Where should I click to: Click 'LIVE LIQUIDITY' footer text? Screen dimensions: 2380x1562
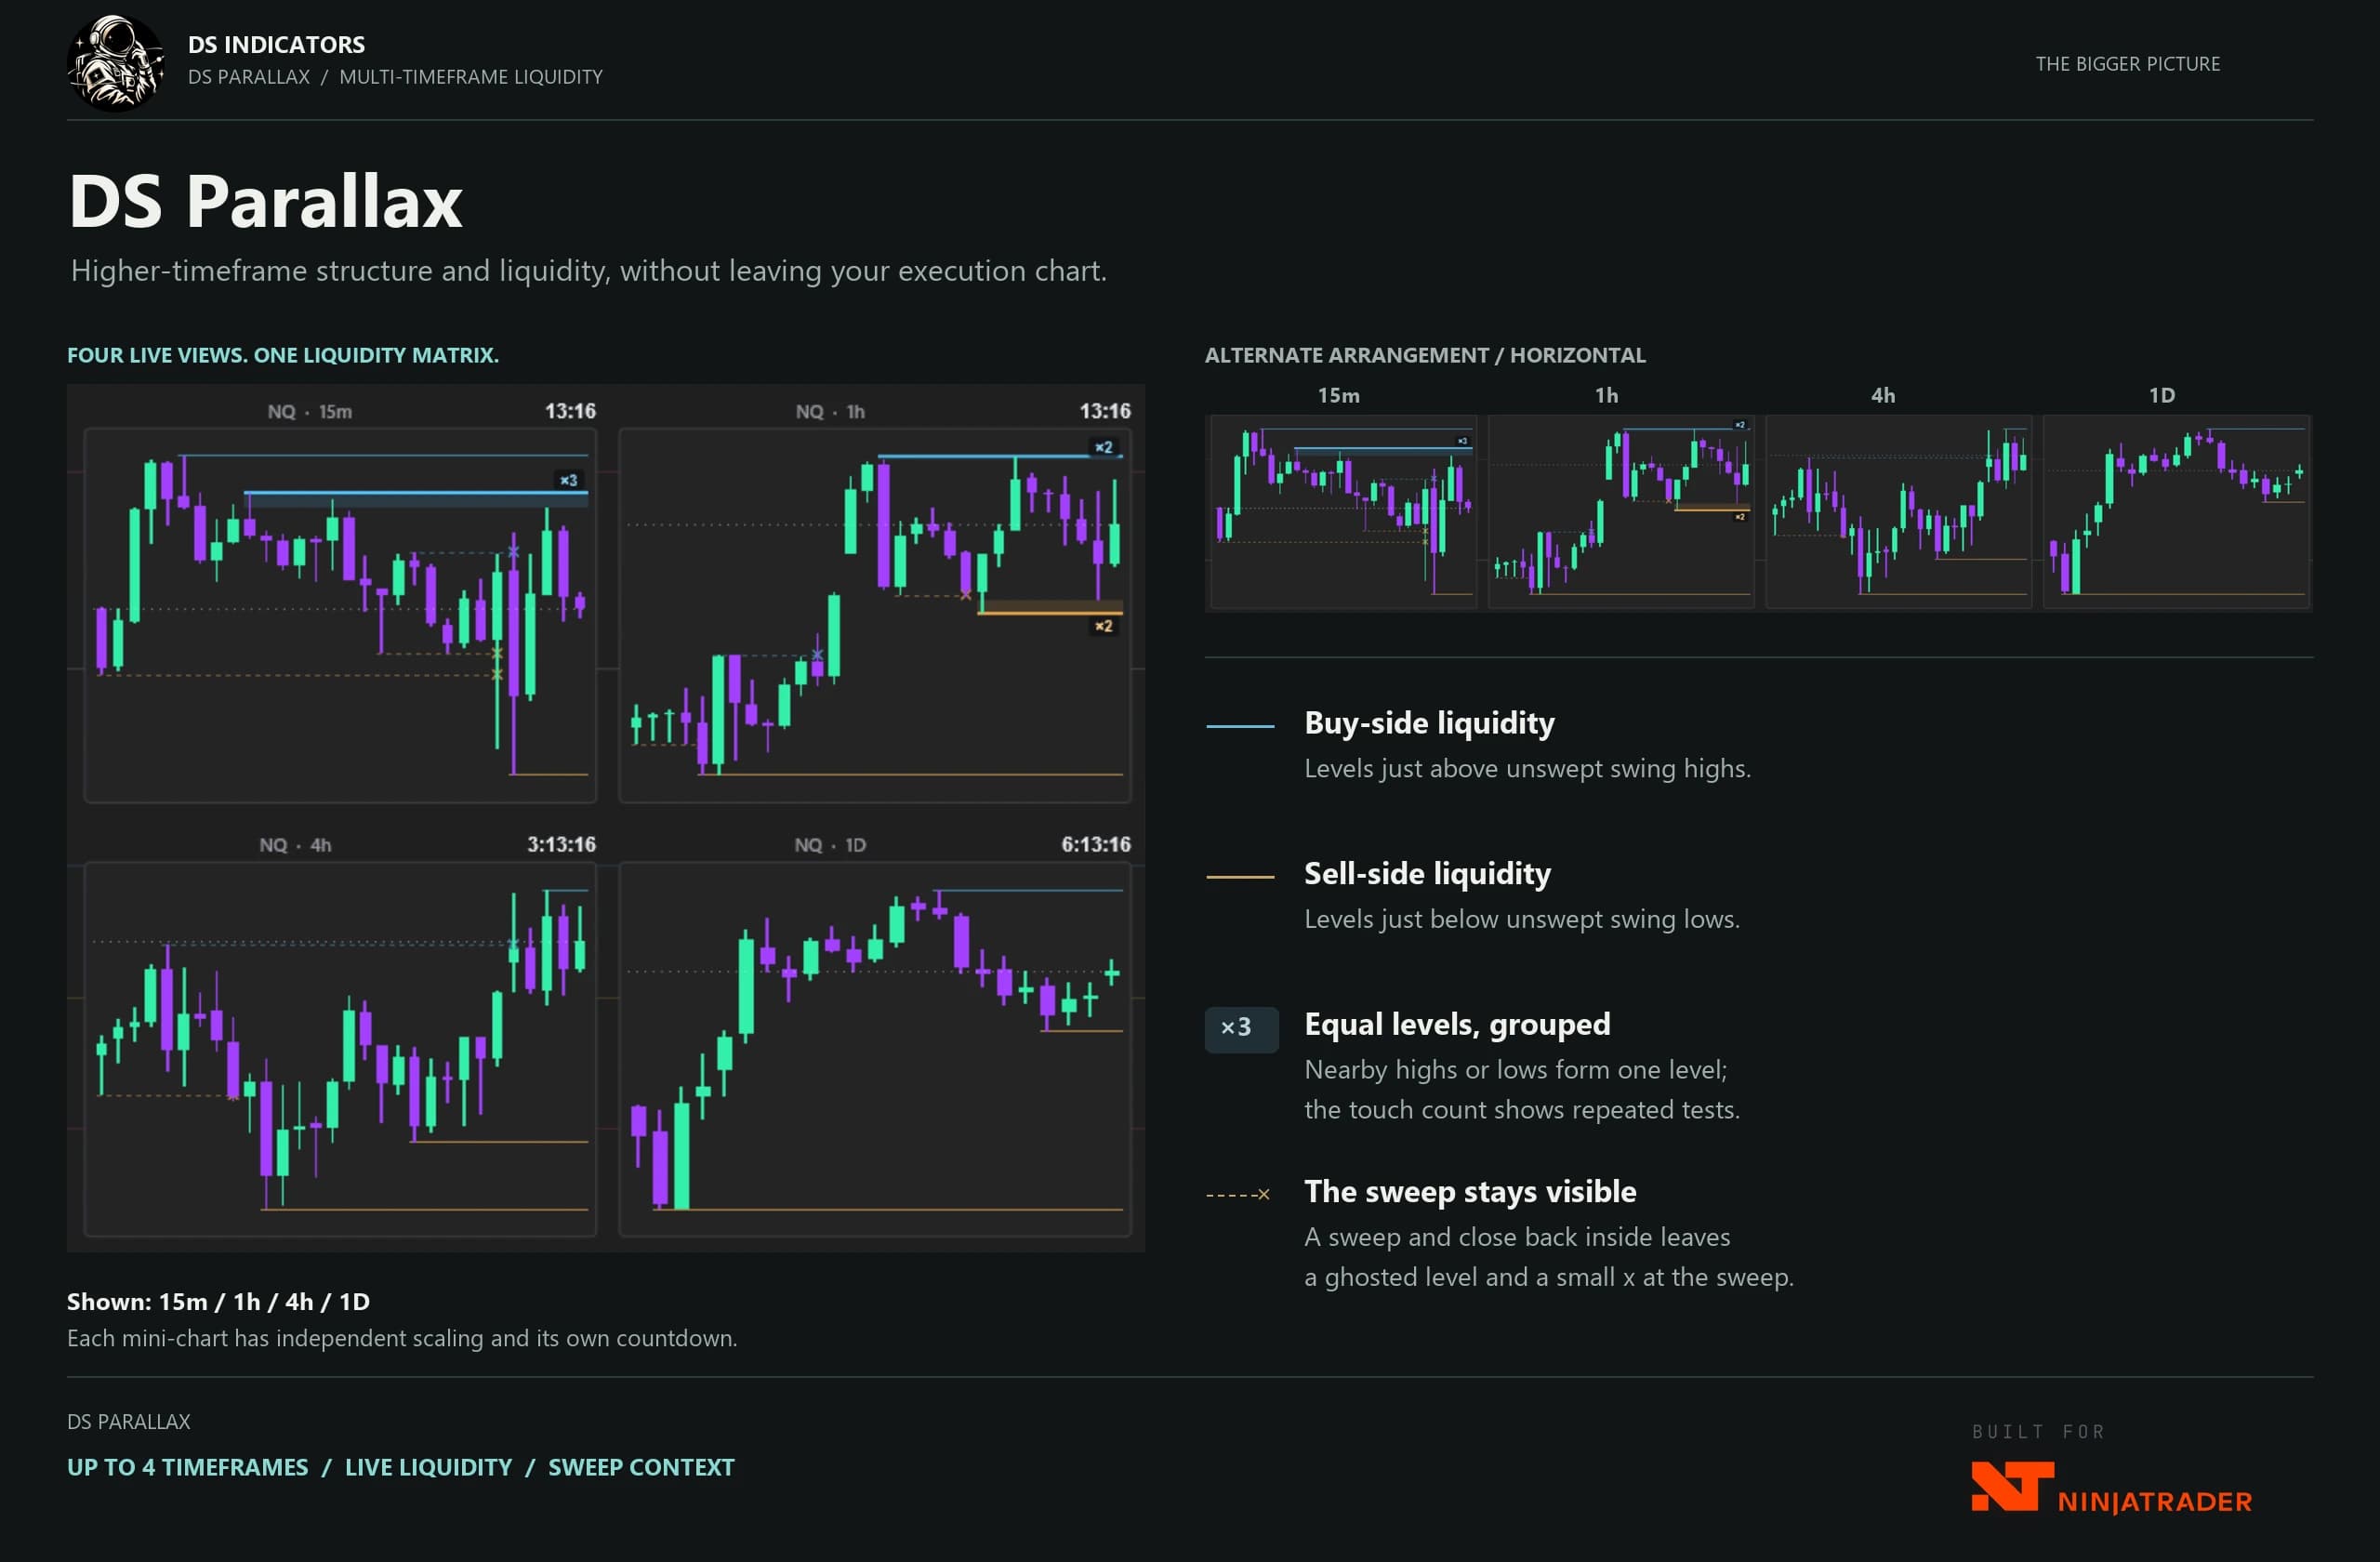pos(428,1467)
